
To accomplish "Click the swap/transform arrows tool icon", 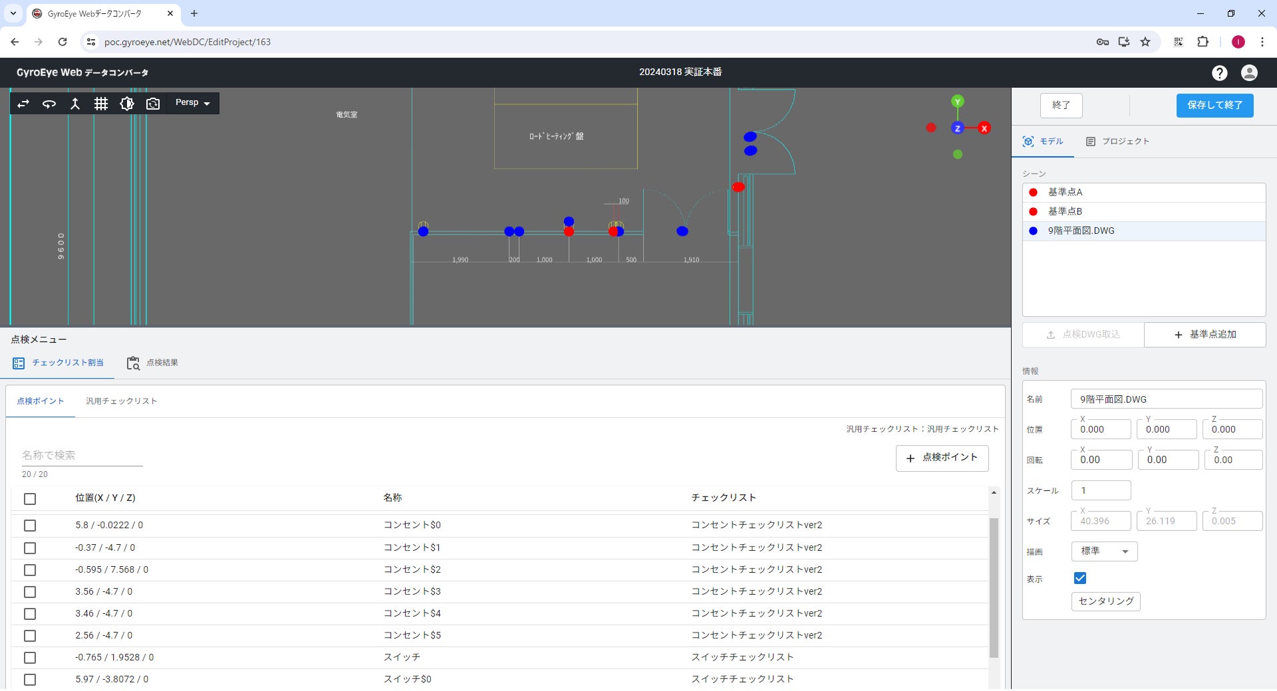I will pyautogui.click(x=23, y=104).
